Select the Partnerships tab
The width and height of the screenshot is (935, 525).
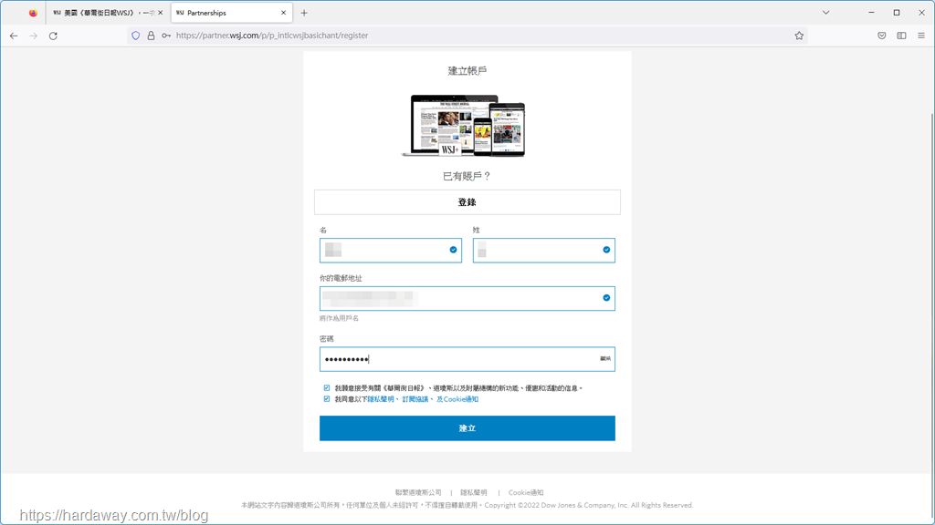click(232, 13)
